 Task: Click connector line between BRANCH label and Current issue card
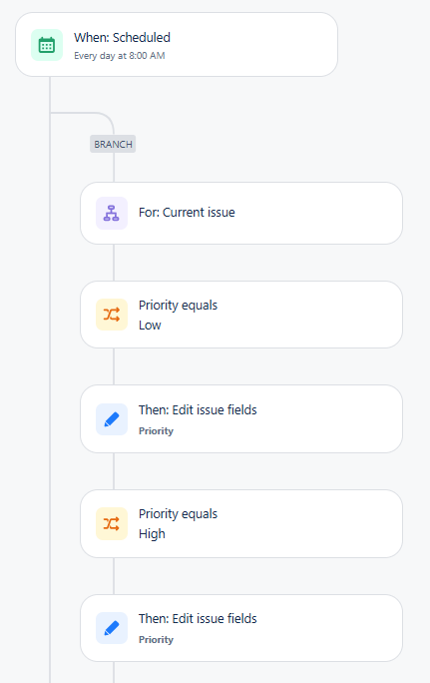tap(114, 168)
